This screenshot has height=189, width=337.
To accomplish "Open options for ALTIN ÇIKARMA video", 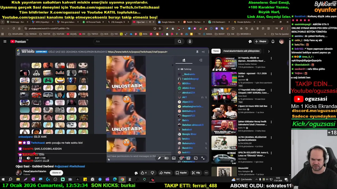I will pos(271,138).
